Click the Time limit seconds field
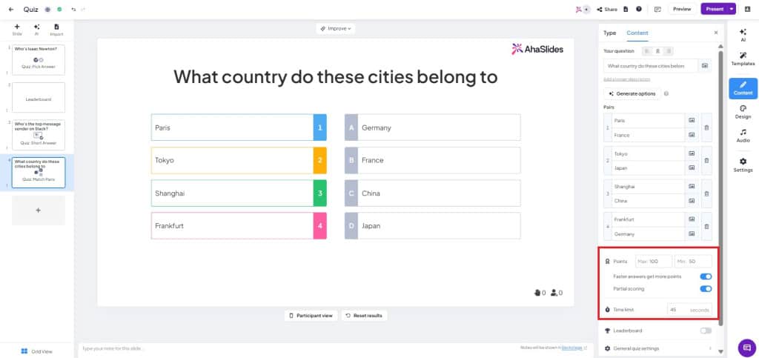The width and height of the screenshot is (759, 358). pyautogui.click(x=689, y=310)
